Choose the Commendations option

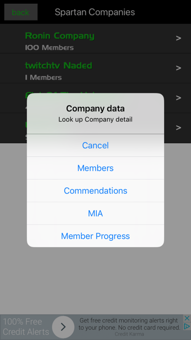95,191
